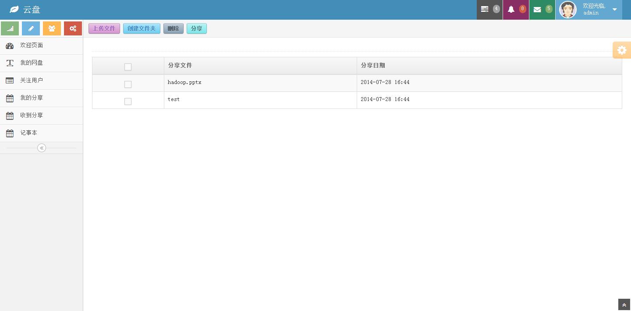Click the 上传文件 button
This screenshot has height=311, width=631.
tap(104, 28)
